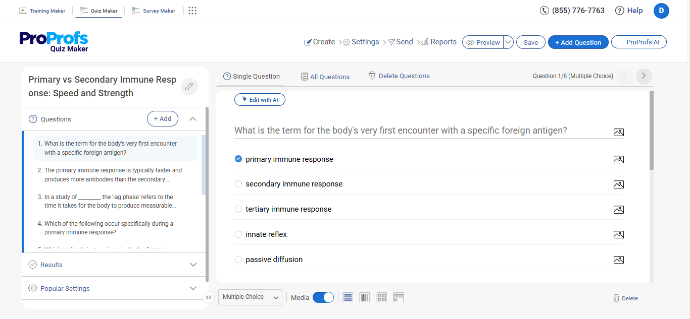Delete the current question
Image resolution: width=690 pixels, height=319 pixels.
point(625,298)
